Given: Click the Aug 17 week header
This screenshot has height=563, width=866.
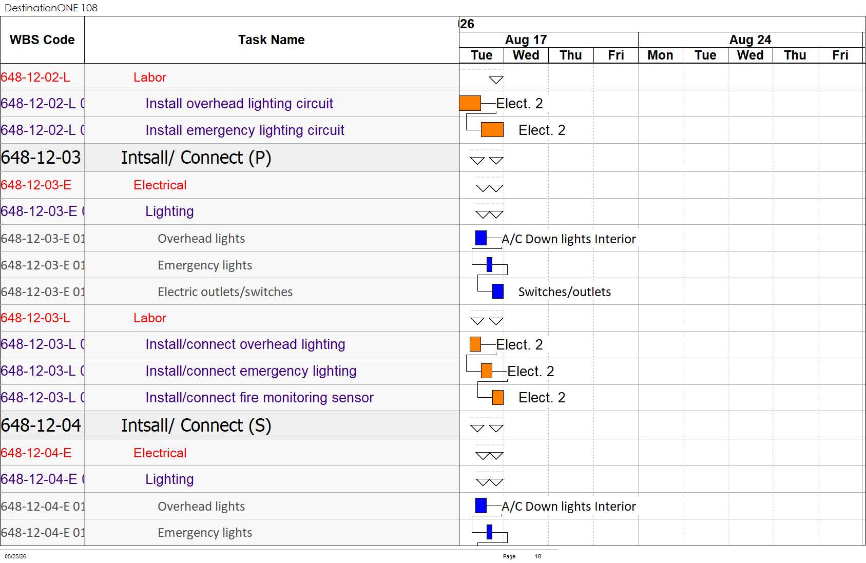Looking at the screenshot, I should (526, 40).
